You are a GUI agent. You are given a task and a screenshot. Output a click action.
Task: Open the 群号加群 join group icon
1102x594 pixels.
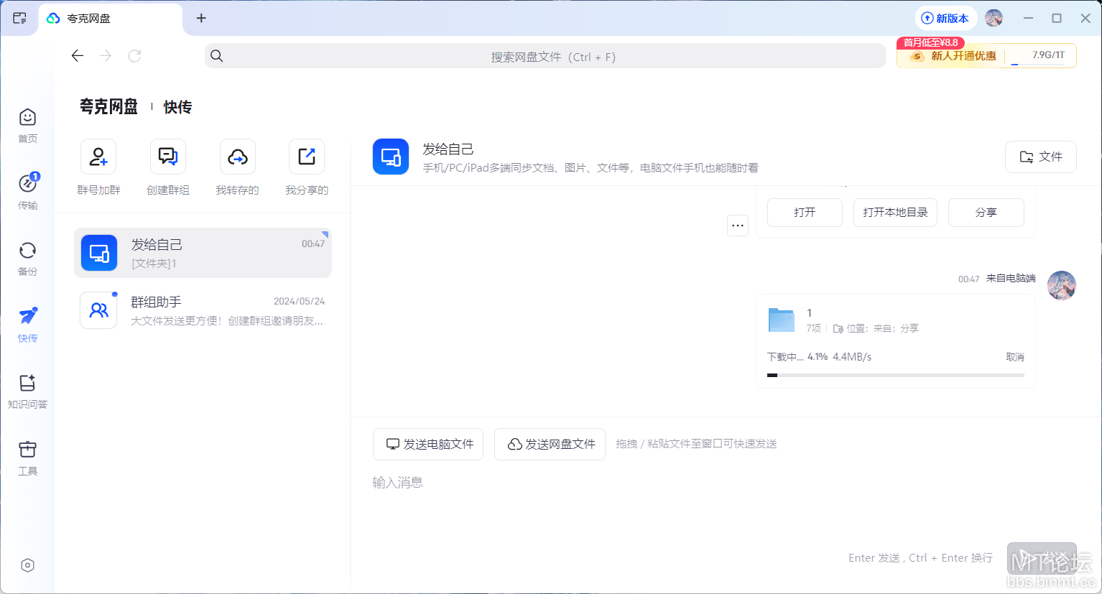pos(98,157)
